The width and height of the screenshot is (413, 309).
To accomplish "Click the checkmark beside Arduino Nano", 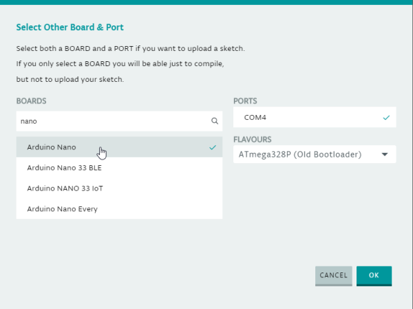I will 213,147.
